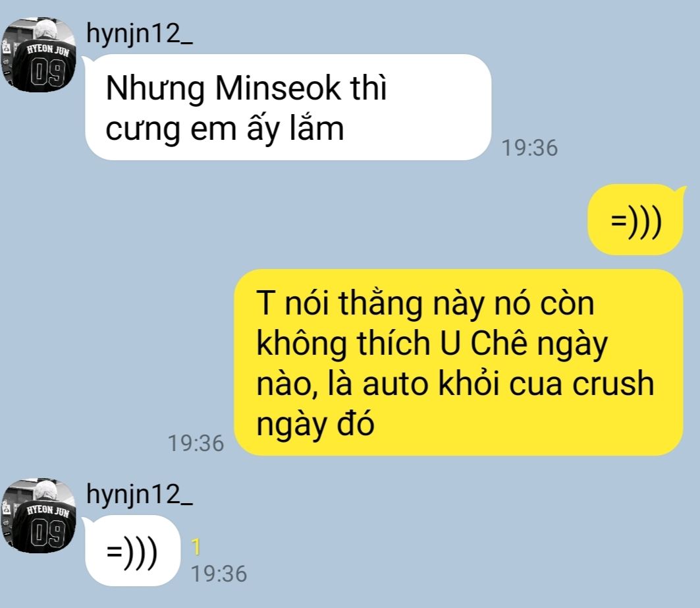The height and width of the screenshot is (608, 700).
Task: Select the white "=)))" reply bubble
Action: point(132,551)
